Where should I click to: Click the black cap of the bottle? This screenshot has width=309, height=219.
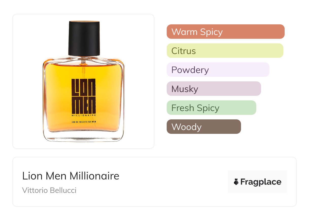(x=84, y=38)
